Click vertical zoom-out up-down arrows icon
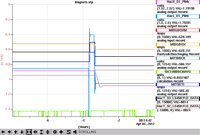The width and height of the screenshot is (200, 135). click(48, 132)
